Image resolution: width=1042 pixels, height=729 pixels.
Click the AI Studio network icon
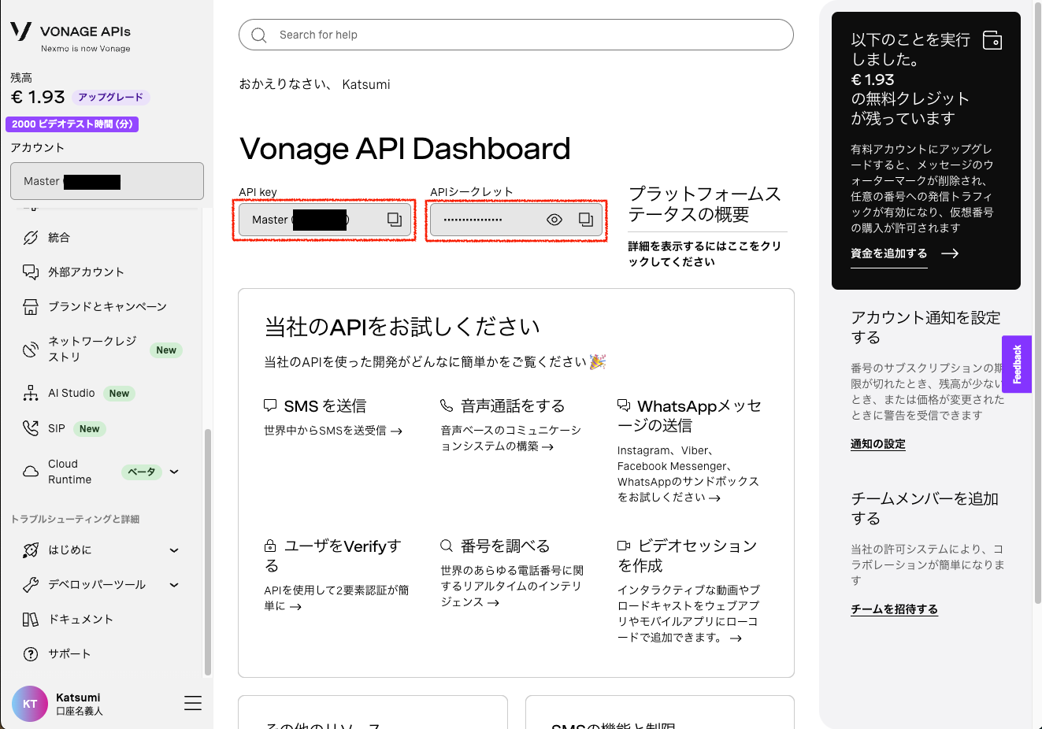point(31,393)
